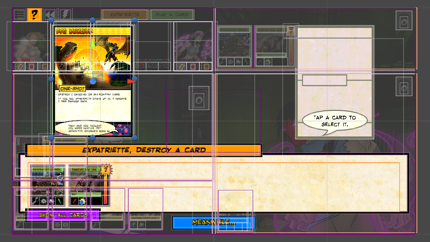Click red exclamation icon on faded rat card
430x242 pixels.
click(x=260, y=62)
